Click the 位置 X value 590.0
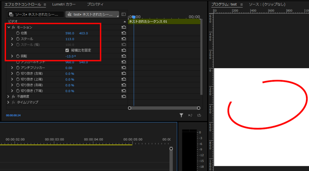Screen dimensions: 309x171 click(x=70, y=33)
